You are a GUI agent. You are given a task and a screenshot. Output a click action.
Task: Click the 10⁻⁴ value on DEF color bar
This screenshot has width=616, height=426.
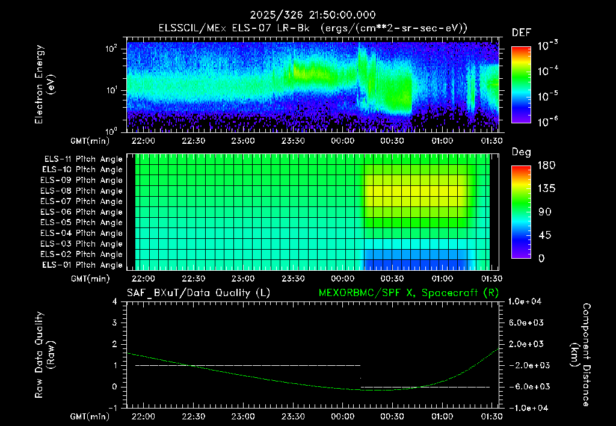547,71
